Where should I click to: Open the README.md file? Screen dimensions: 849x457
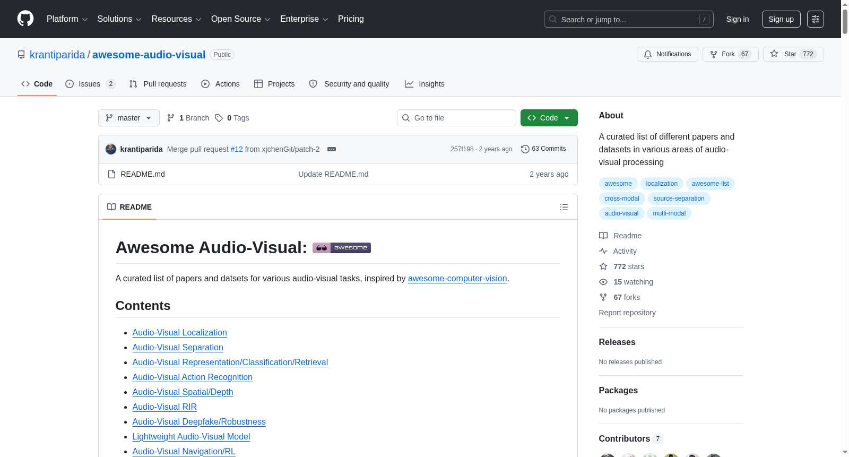(143, 174)
